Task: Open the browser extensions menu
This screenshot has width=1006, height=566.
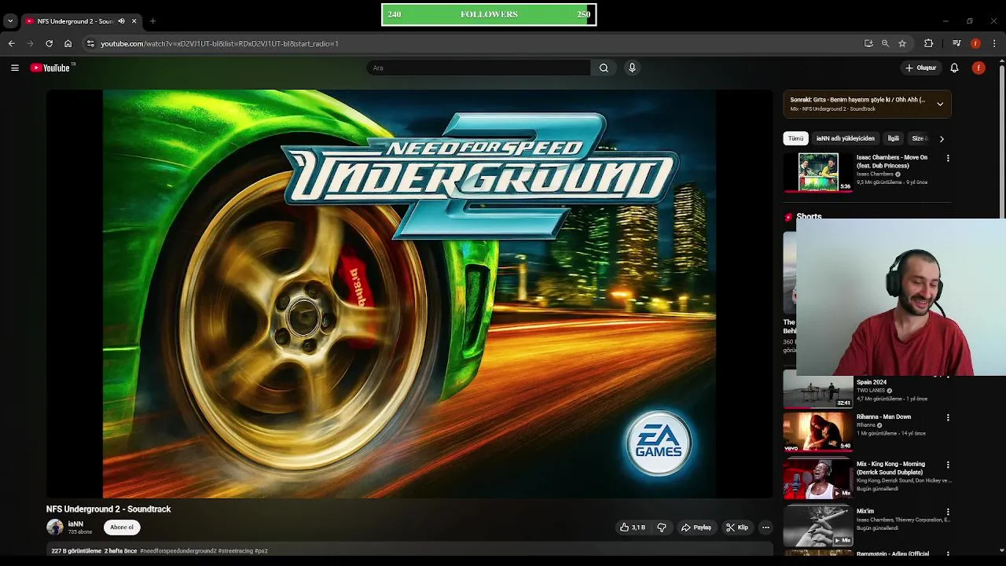Action: tap(928, 43)
